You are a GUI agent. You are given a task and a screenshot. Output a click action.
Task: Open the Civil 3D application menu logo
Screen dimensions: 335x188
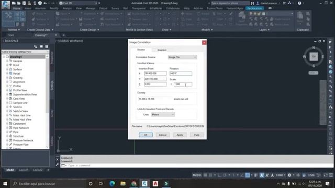(6, 5)
